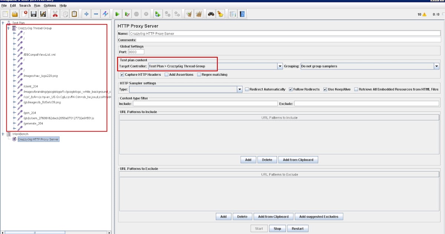445x234 pixels.
Task: Start the test with the green play icon
Action: [x=117, y=14]
